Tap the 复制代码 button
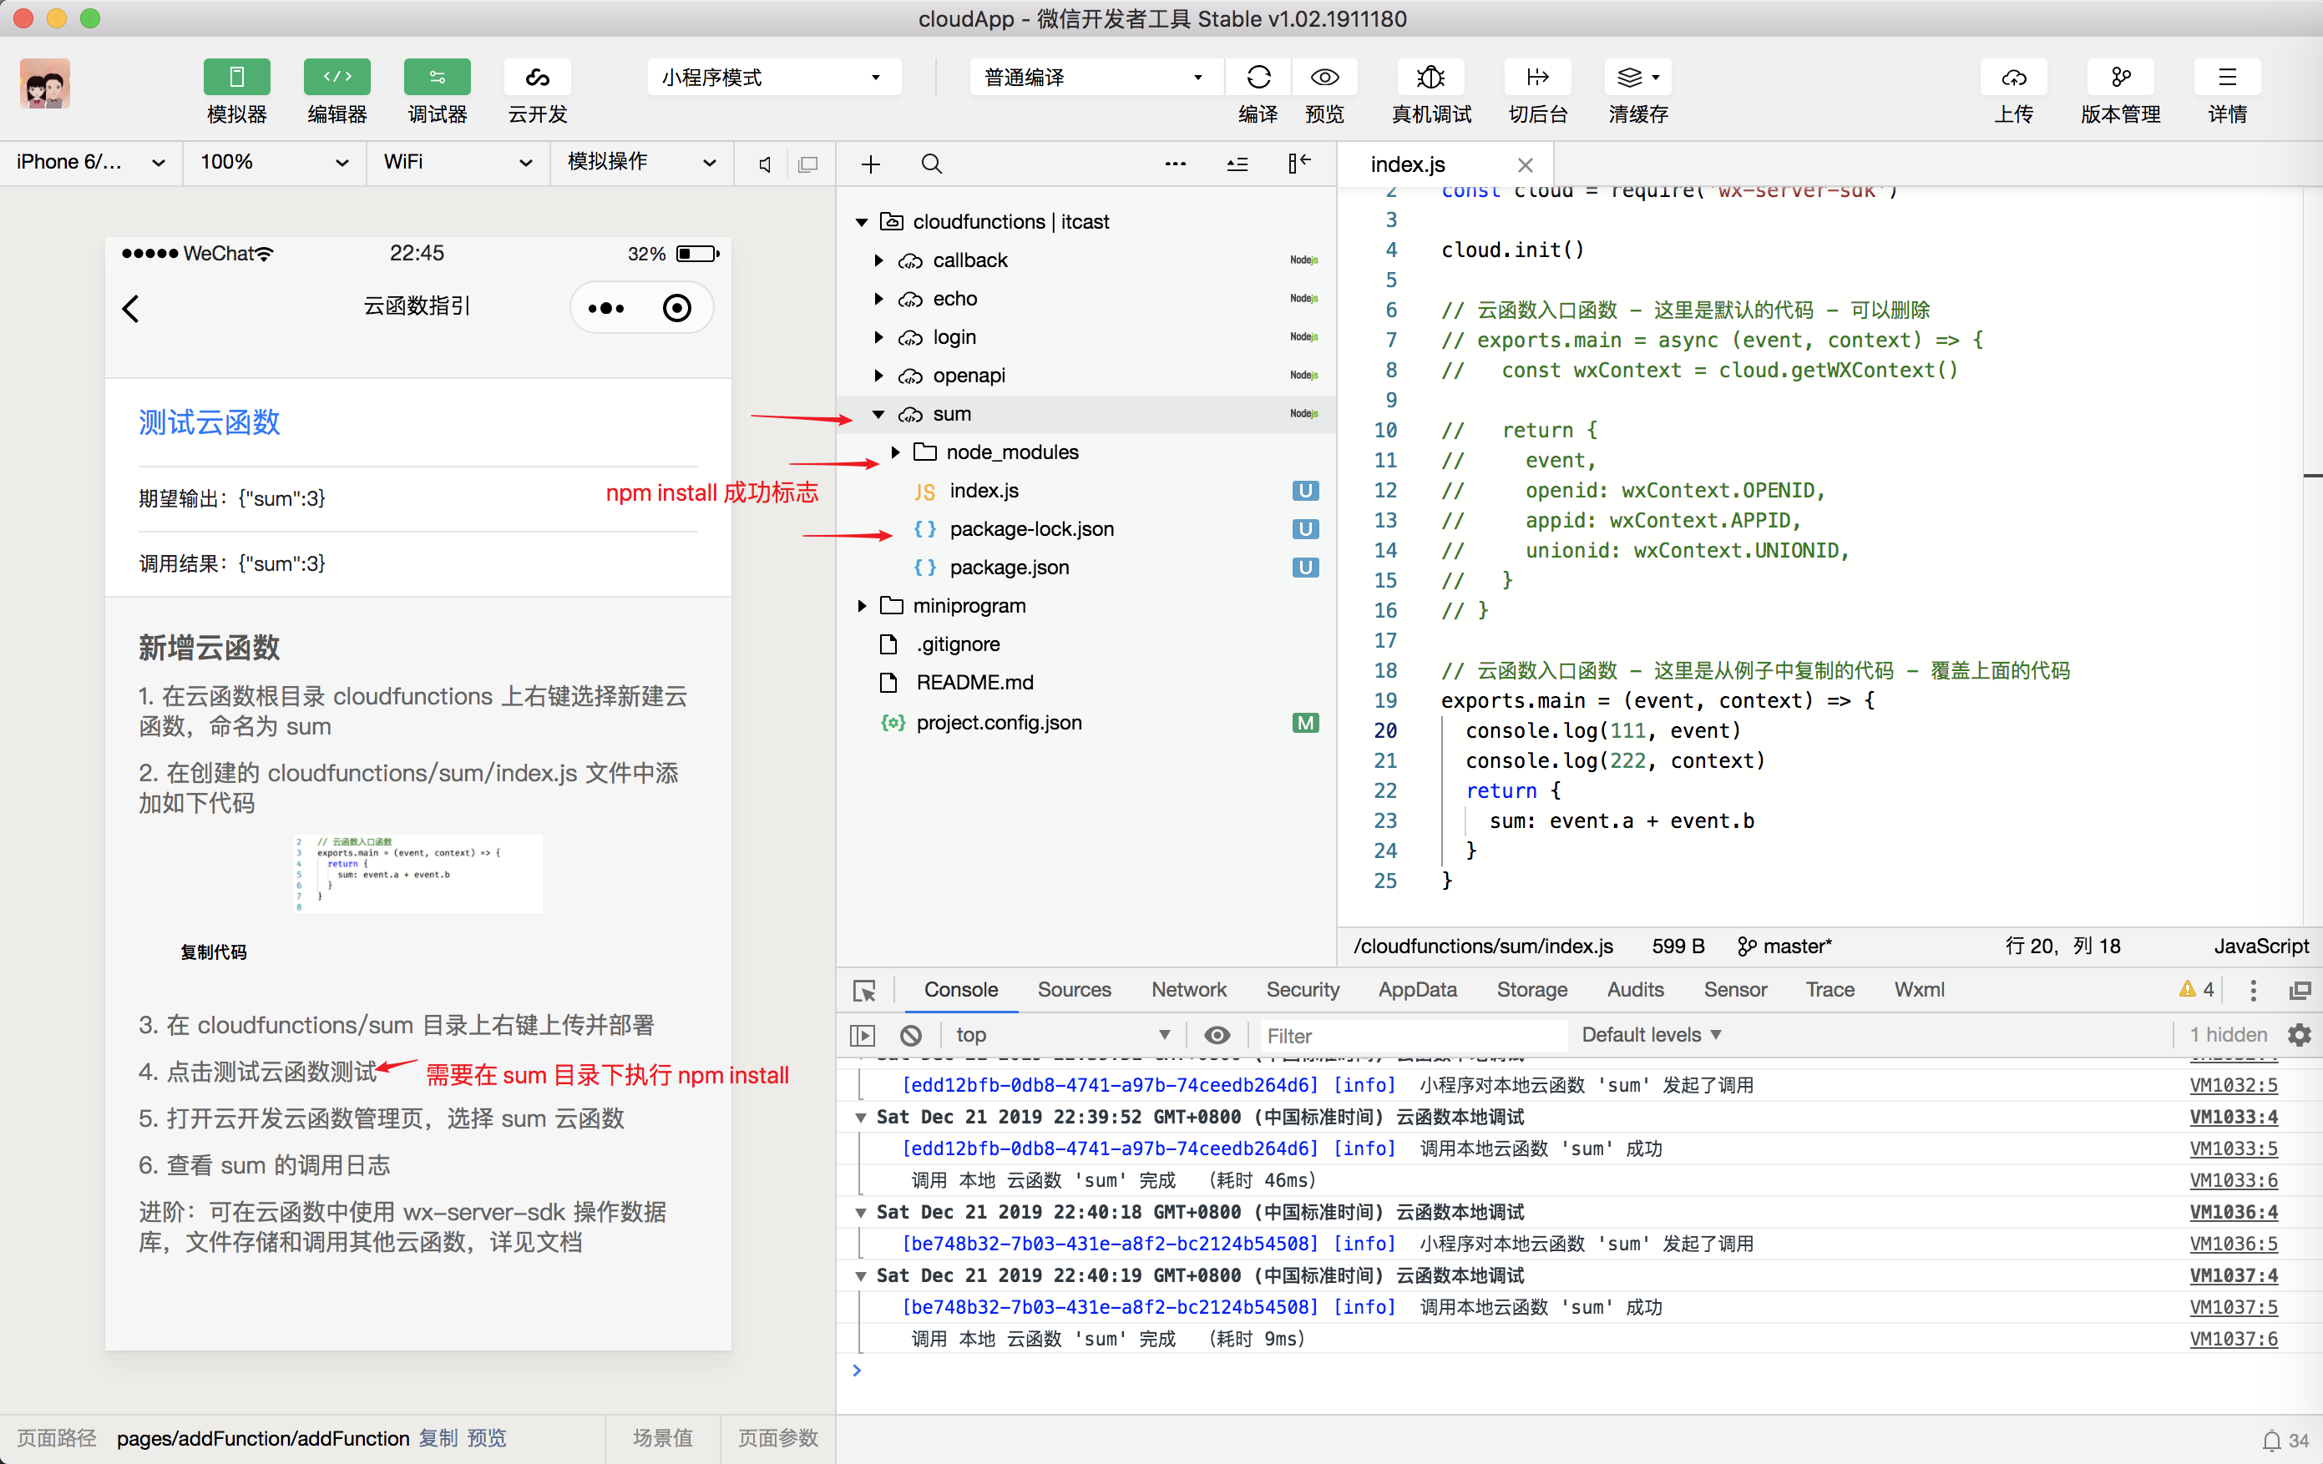The width and height of the screenshot is (2323, 1464). point(213,952)
